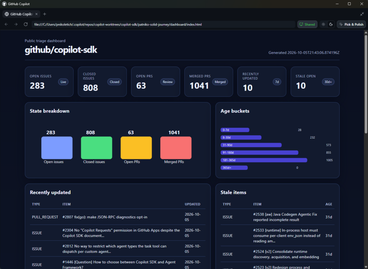This screenshot has height=269, width=368.
Task: Switch to dark theme moon icon
Action: pyautogui.click(x=331, y=24)
